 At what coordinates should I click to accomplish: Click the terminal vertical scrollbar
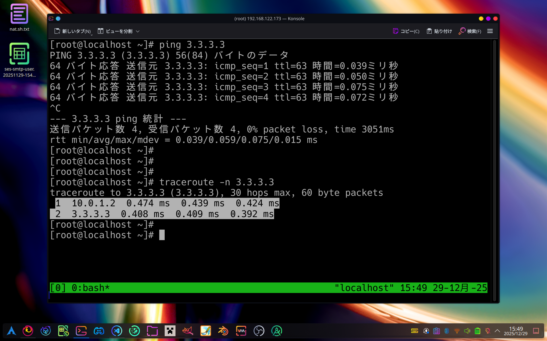pos(494,170)
